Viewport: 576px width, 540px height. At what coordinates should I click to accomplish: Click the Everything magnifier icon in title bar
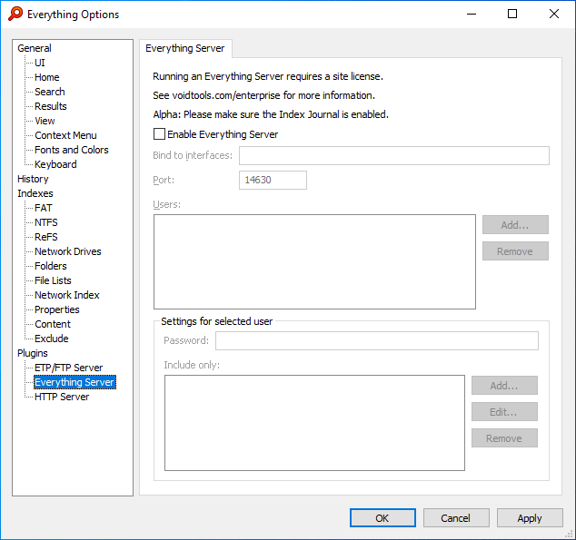(15, 14)
